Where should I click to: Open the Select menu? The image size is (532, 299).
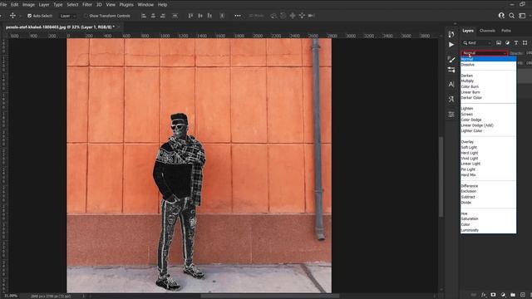click(72, 4)
